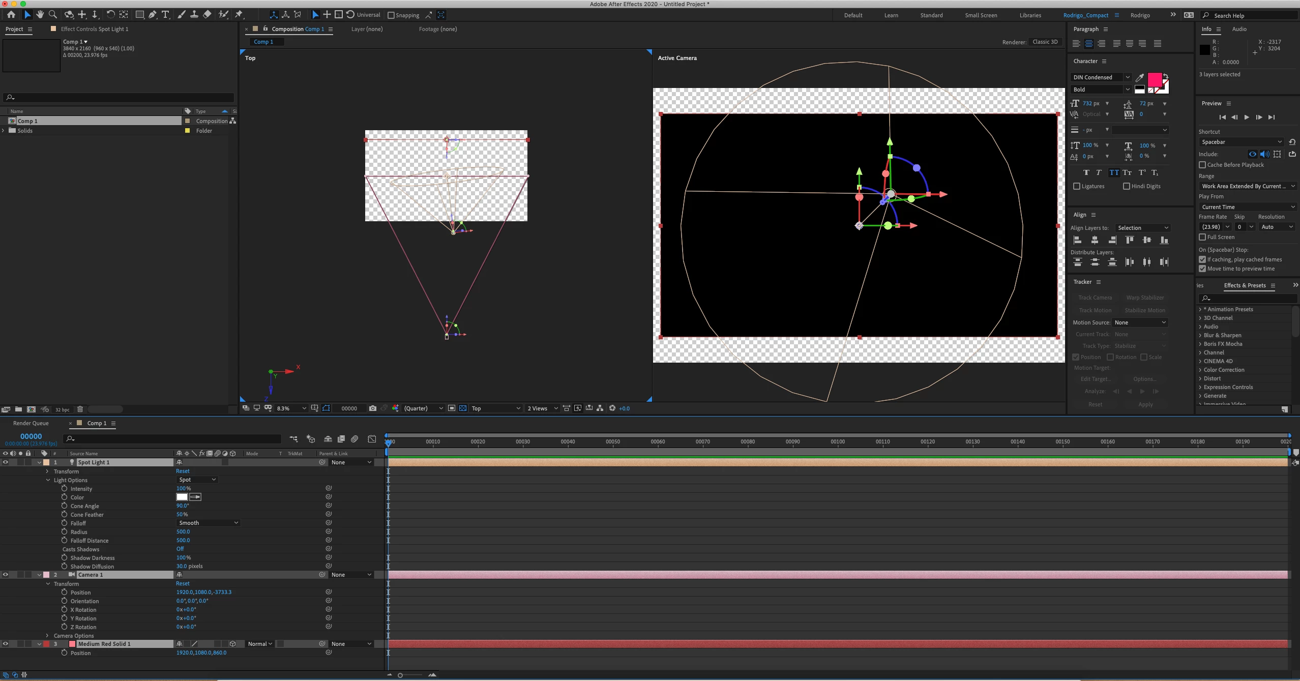This screenshot has height=681, width=1300.
Task: Click the pink fill color swatch
Action: (x=1155, y=80)
